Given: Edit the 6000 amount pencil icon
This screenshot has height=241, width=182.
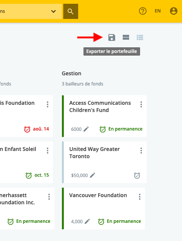Looking at the screenshot, I should click(86, 129).
